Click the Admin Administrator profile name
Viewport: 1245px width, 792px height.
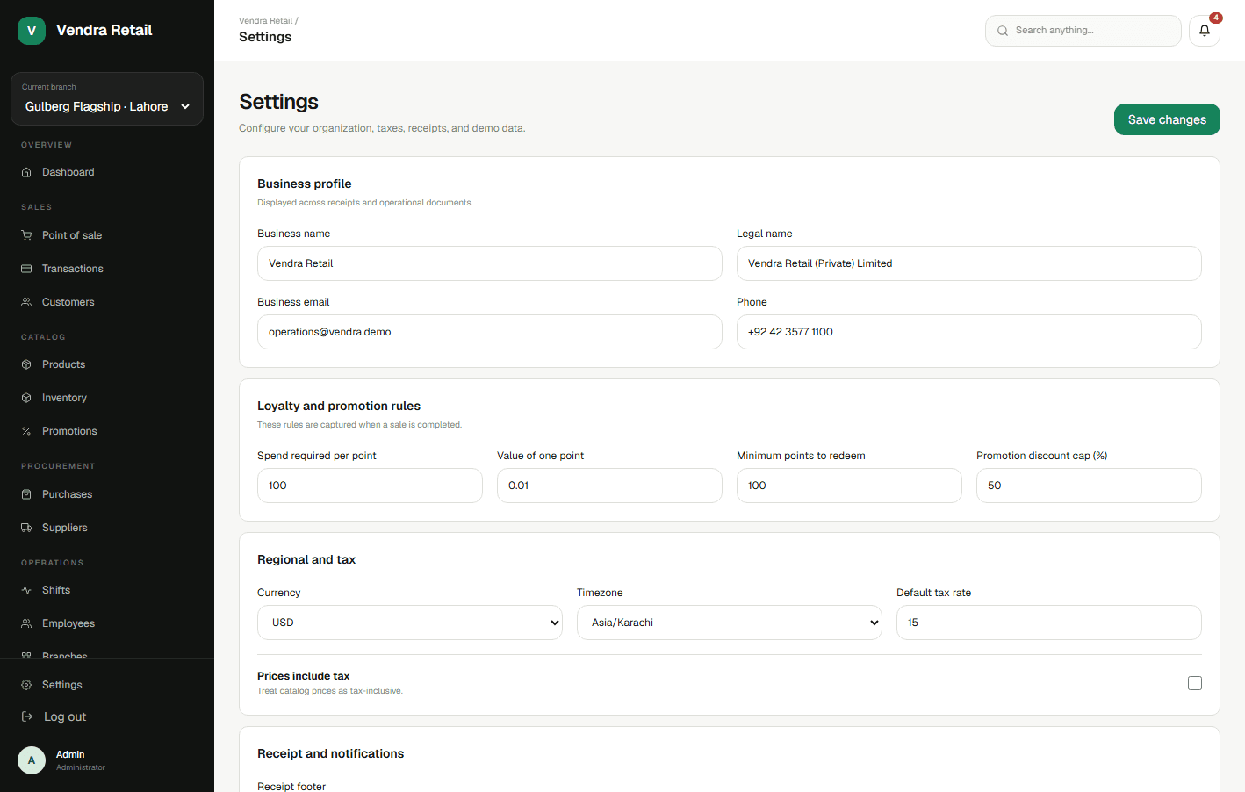[80, 760]
